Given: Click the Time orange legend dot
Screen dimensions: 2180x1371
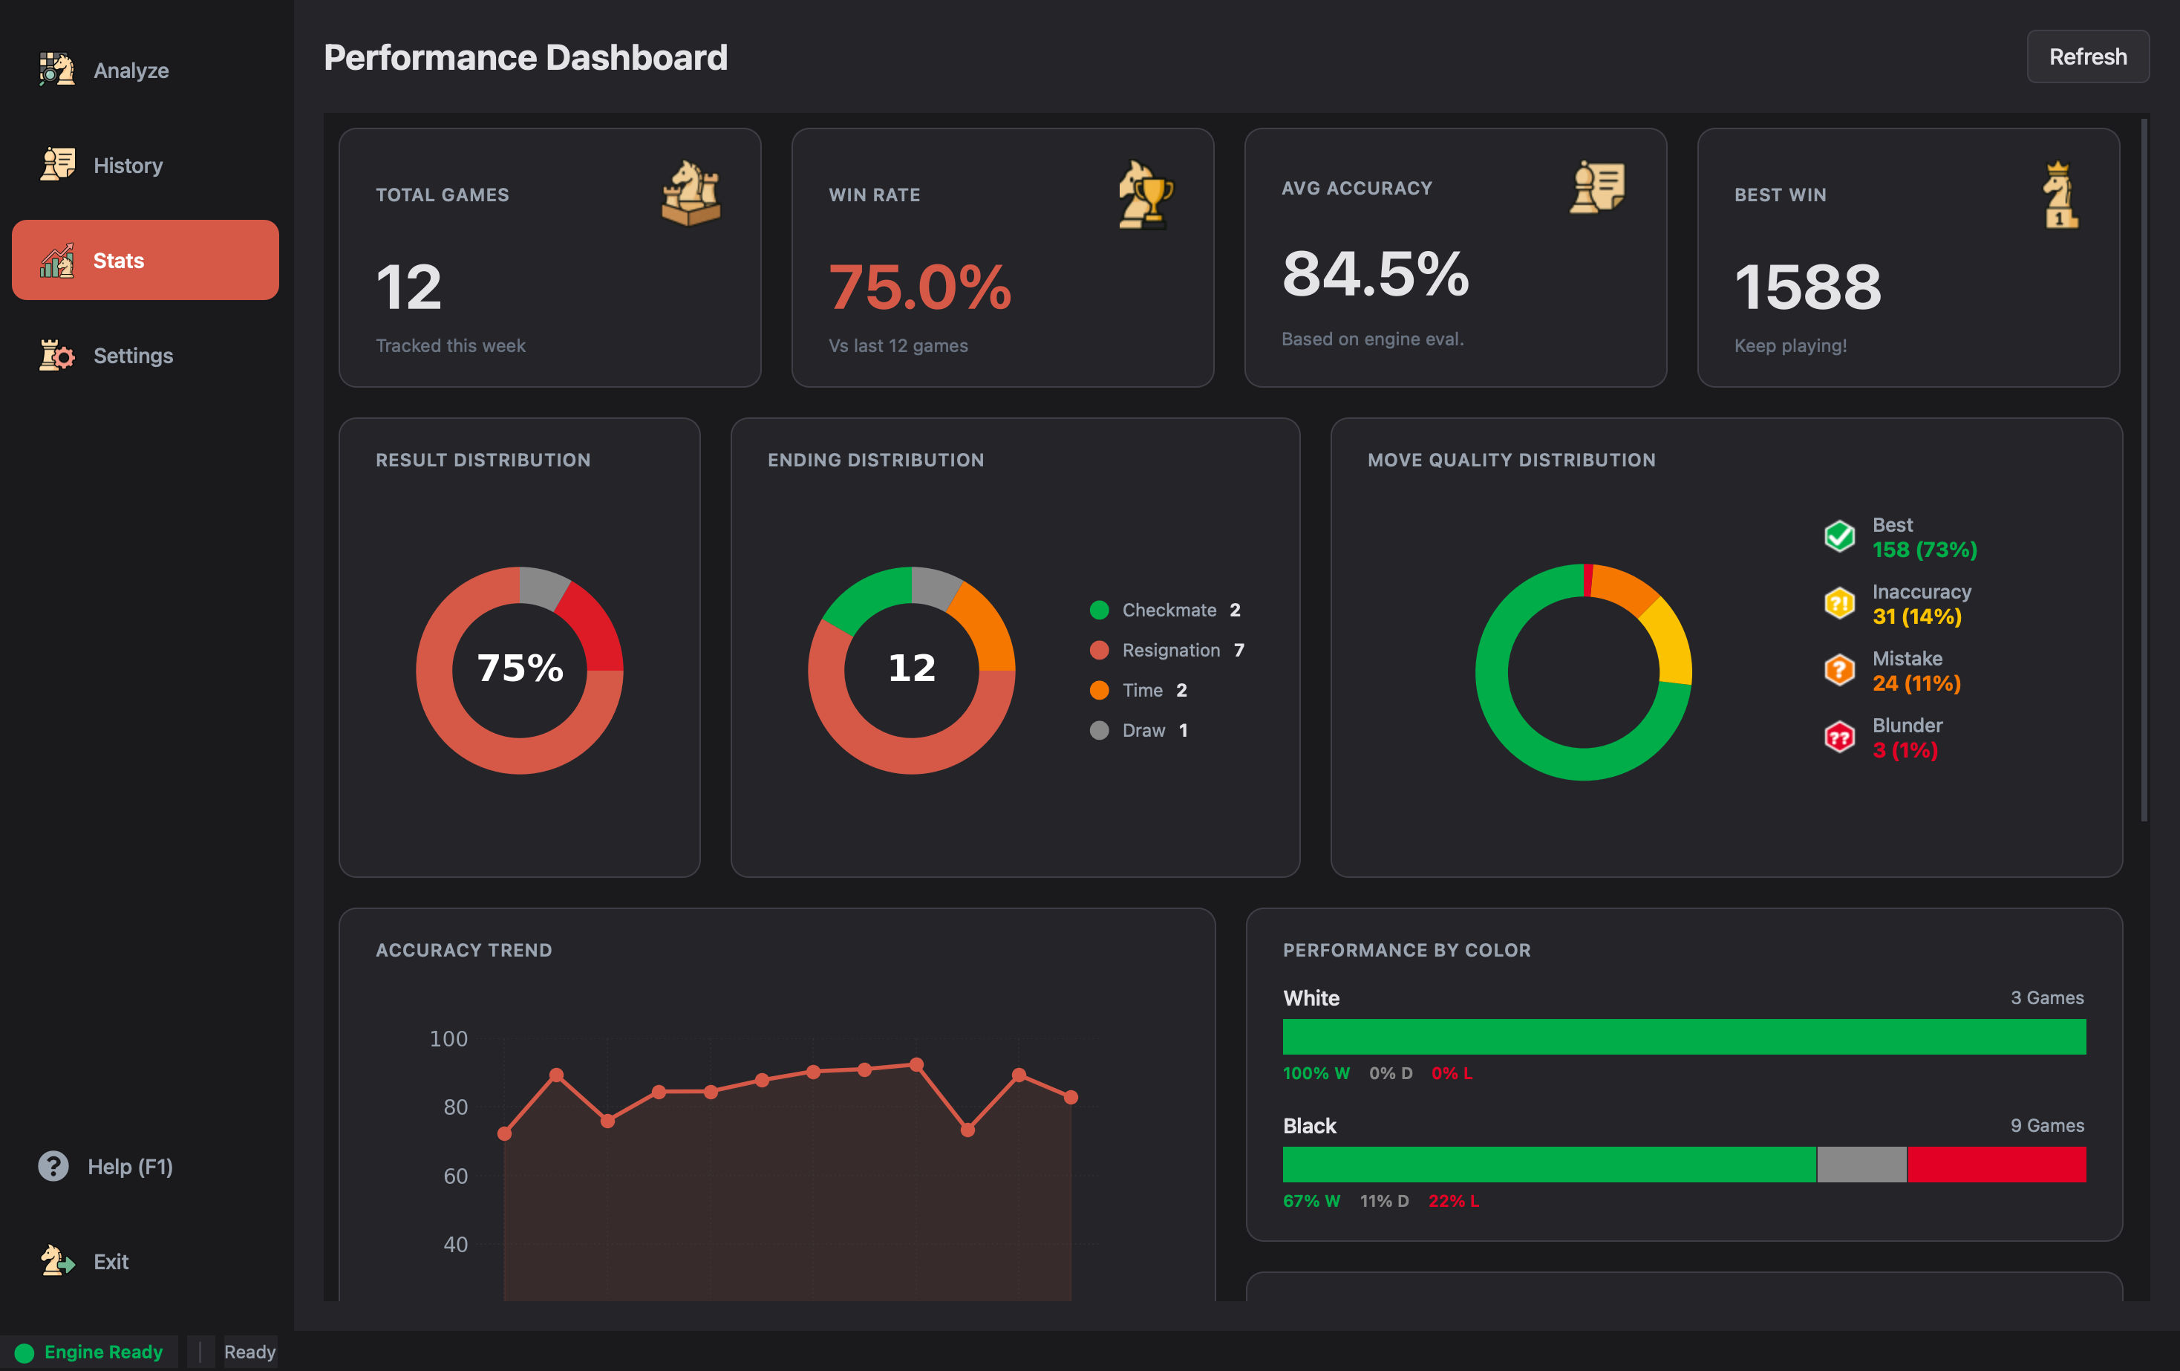Looking at the screenshot, I should coord(1099,690).
